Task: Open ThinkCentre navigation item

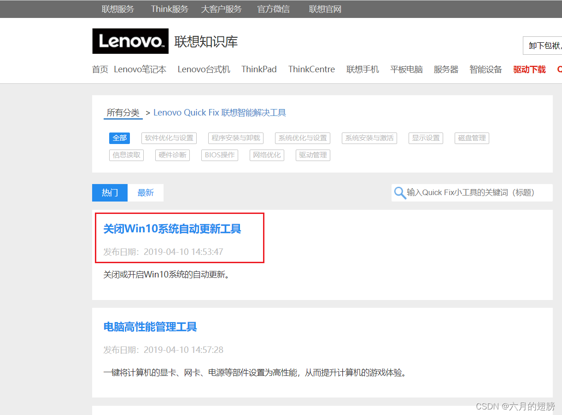Action: [x=311, y=69]
